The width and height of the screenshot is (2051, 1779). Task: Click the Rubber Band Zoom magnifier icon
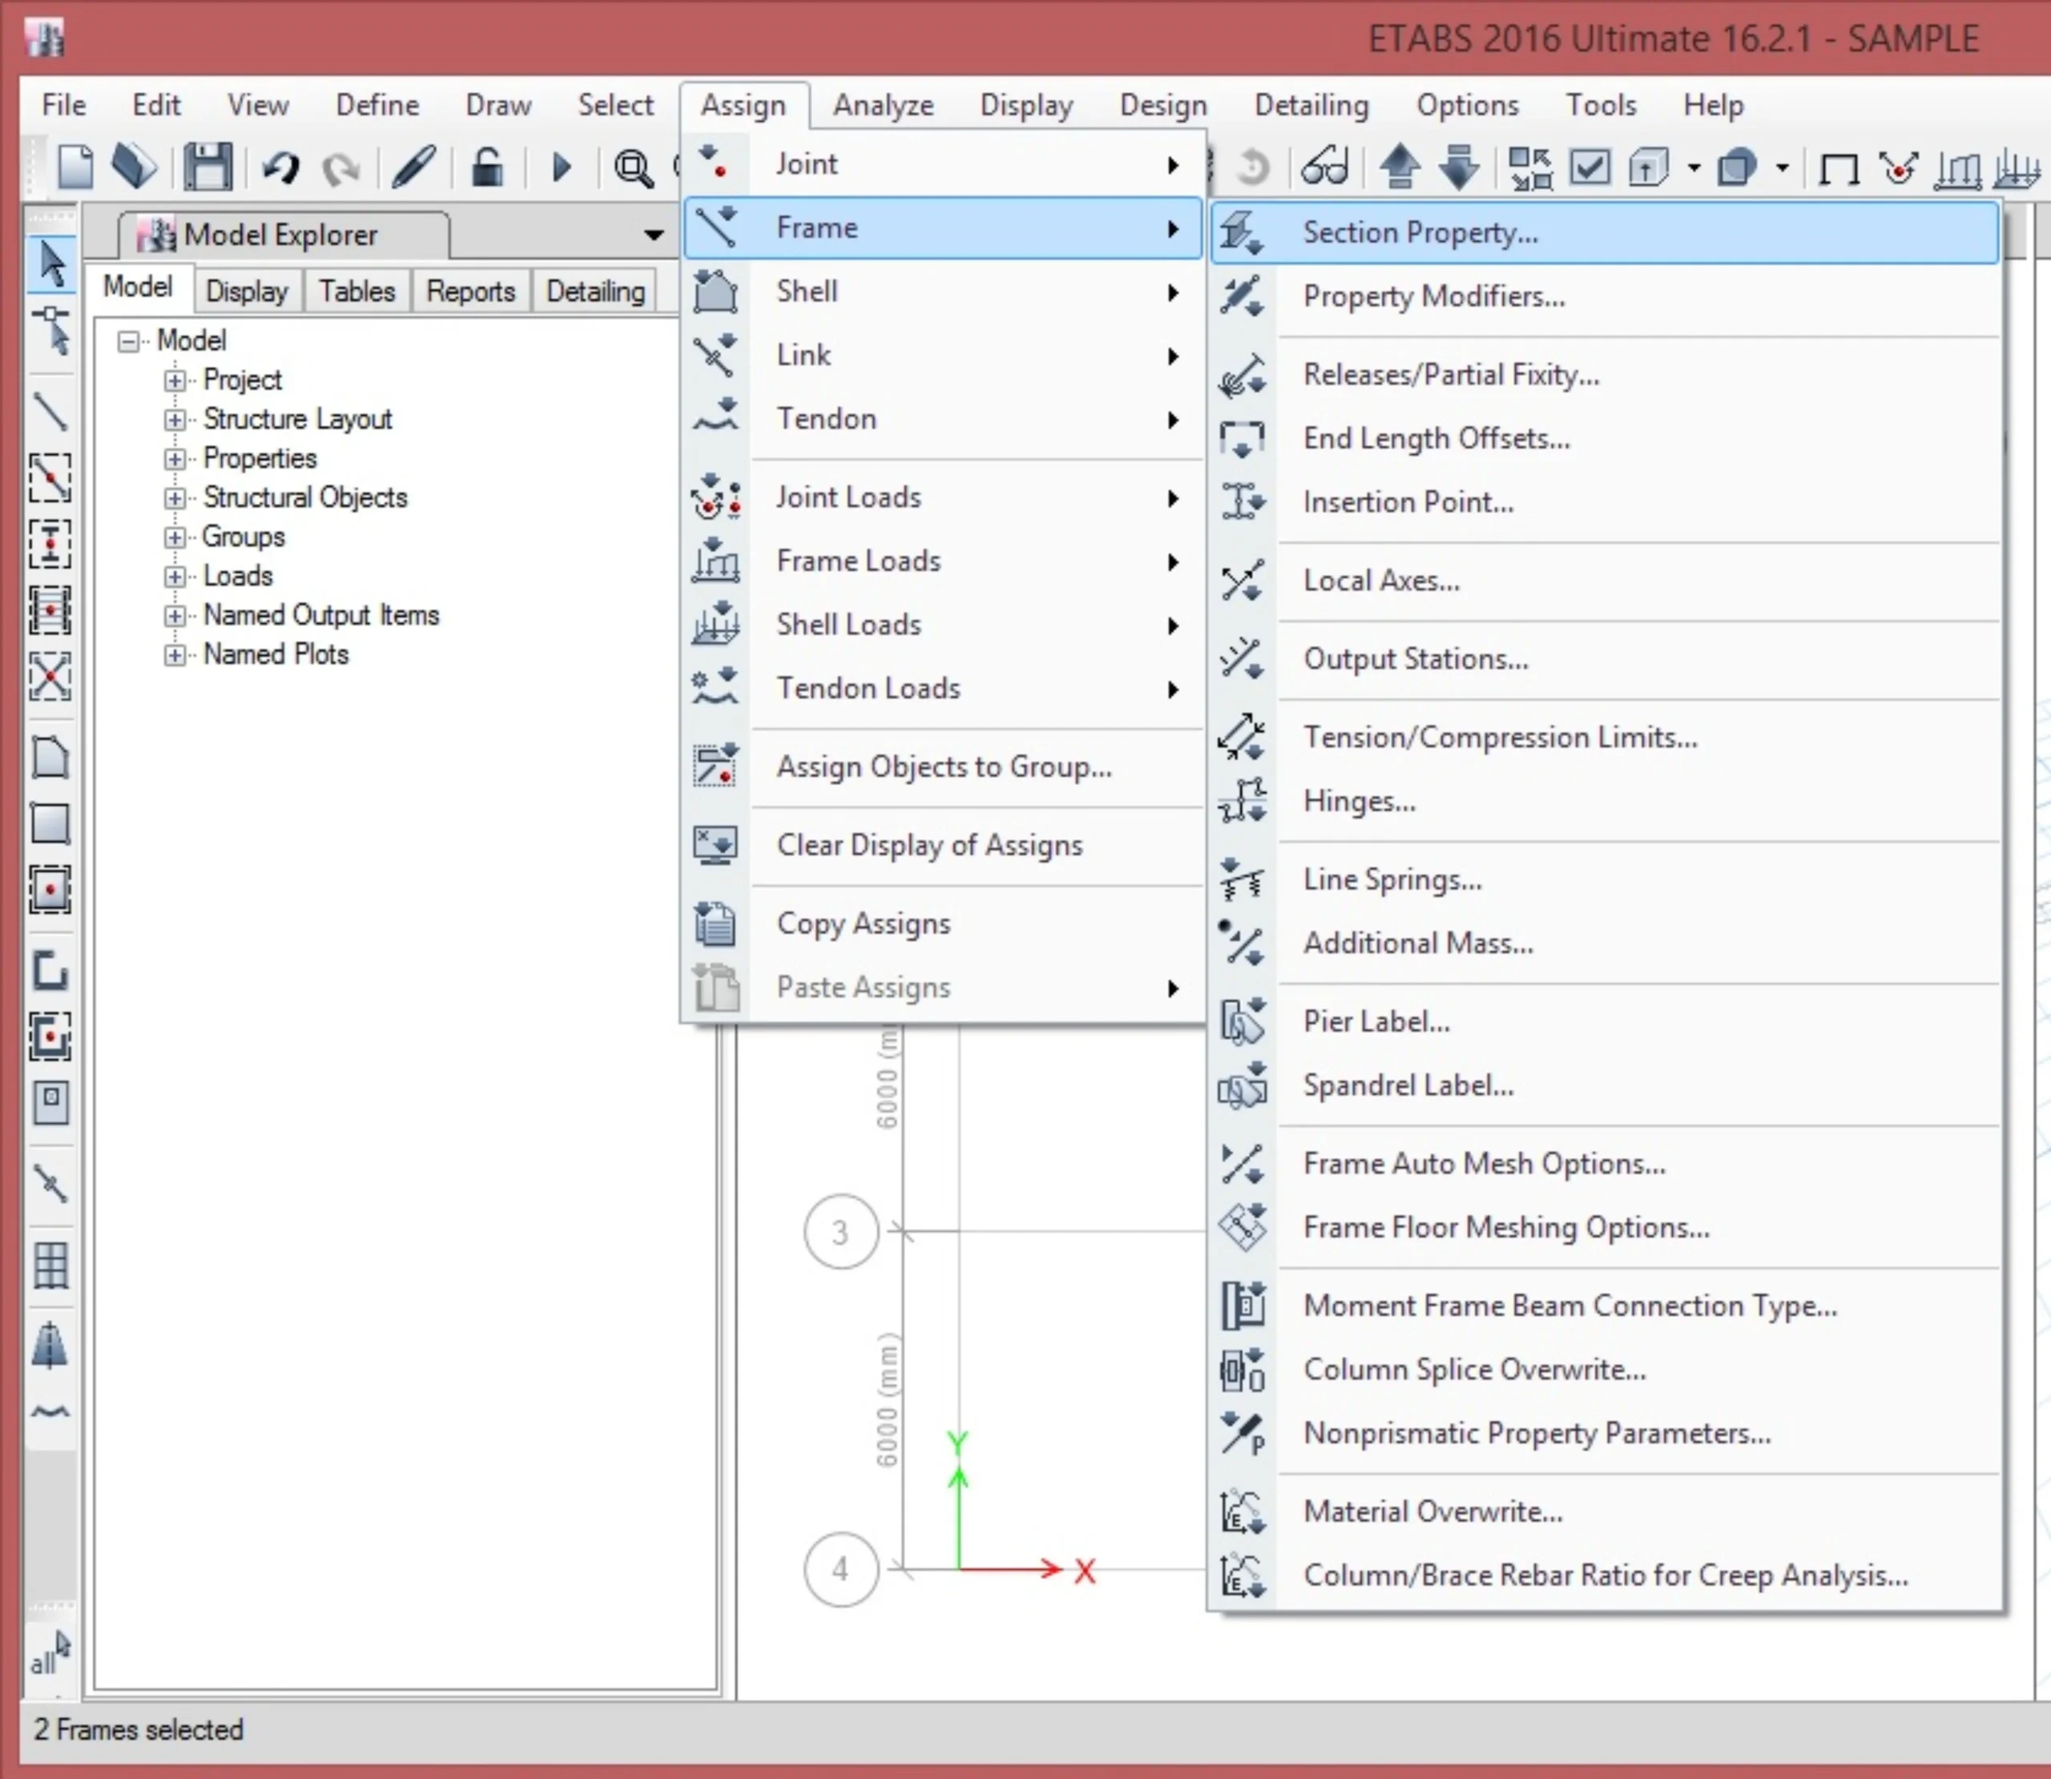pyautogui.click(x=632, y=167)
